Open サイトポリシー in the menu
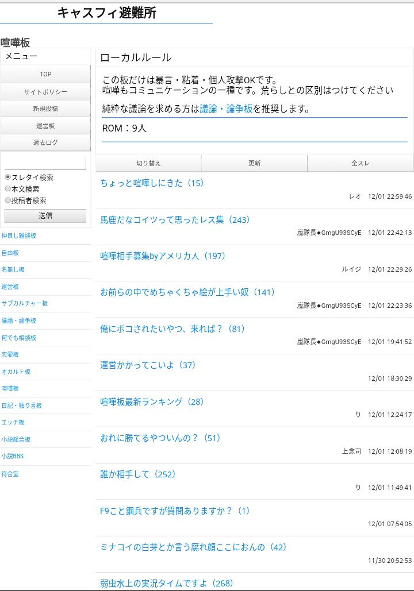The width and height of the screenshot is (414, 591). point(45,92)
